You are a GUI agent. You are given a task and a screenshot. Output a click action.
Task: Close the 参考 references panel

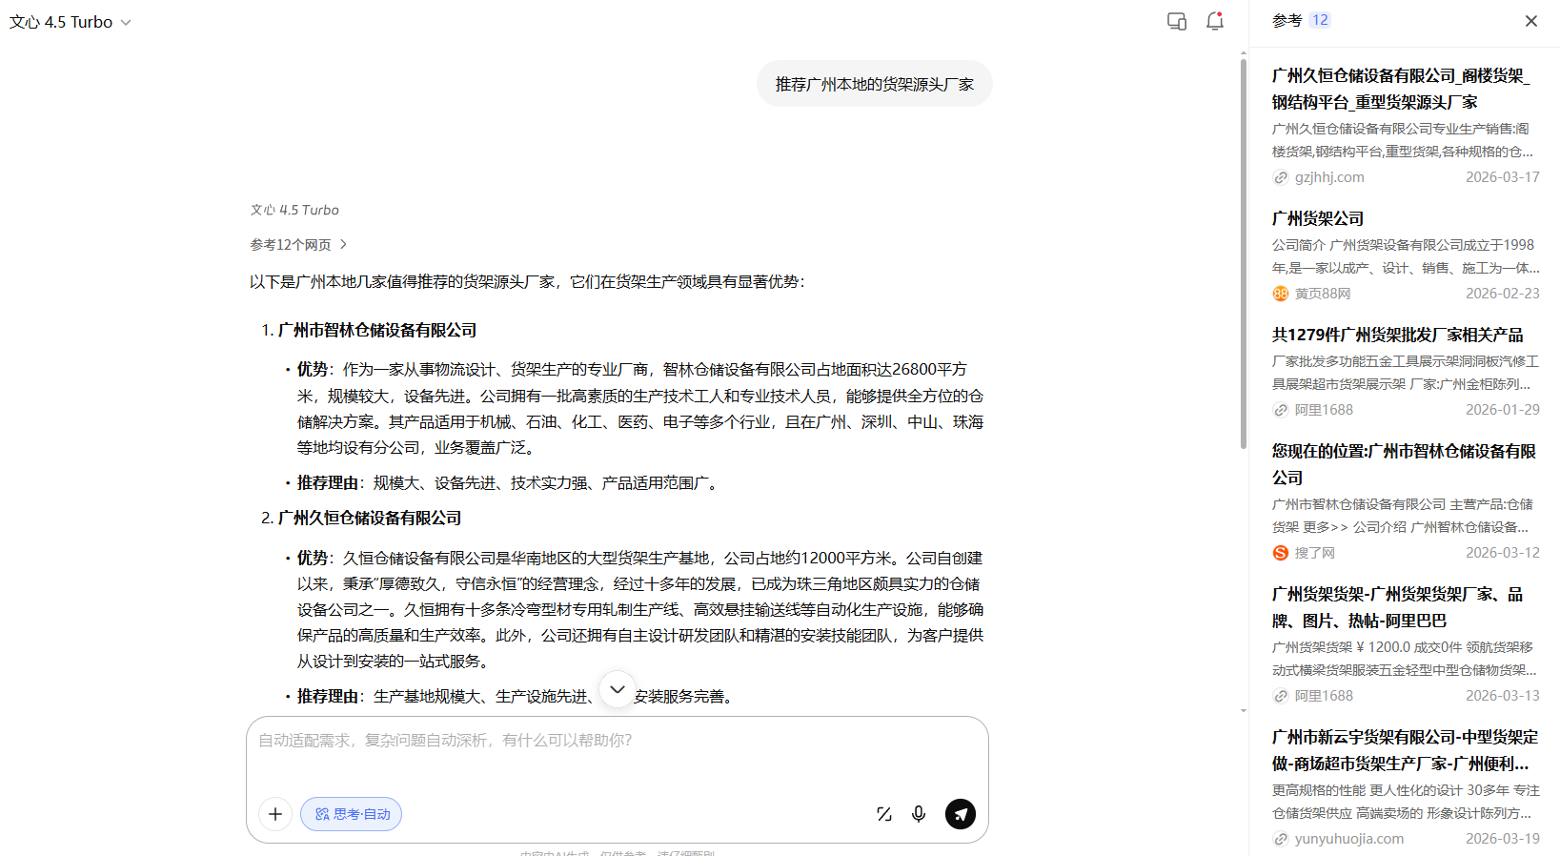pos(1530,21)
